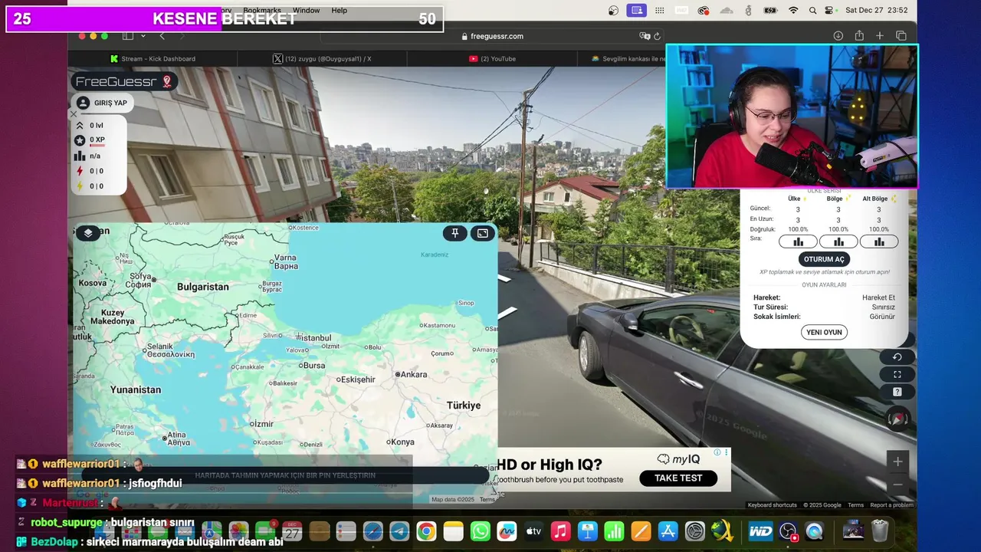981x552 pixels.
Task: Click the Google Maps Terms link
Action: [855, 505]
